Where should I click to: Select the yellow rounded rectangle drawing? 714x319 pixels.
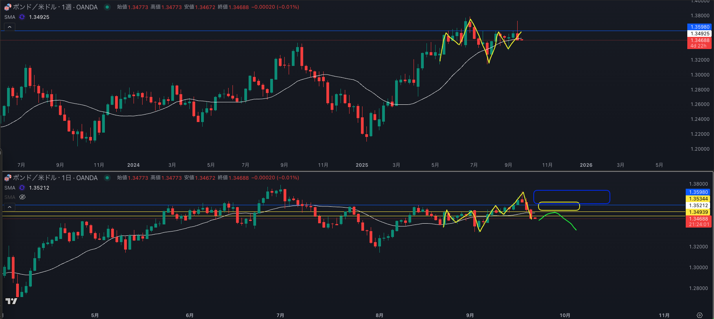coord(558,202)
